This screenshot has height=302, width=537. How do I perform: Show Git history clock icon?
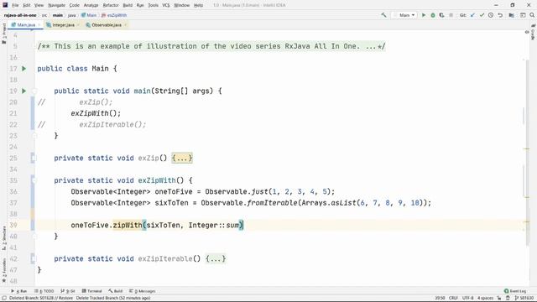[491, 15]
